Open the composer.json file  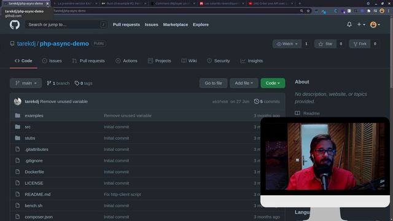[x=39, y=217]
